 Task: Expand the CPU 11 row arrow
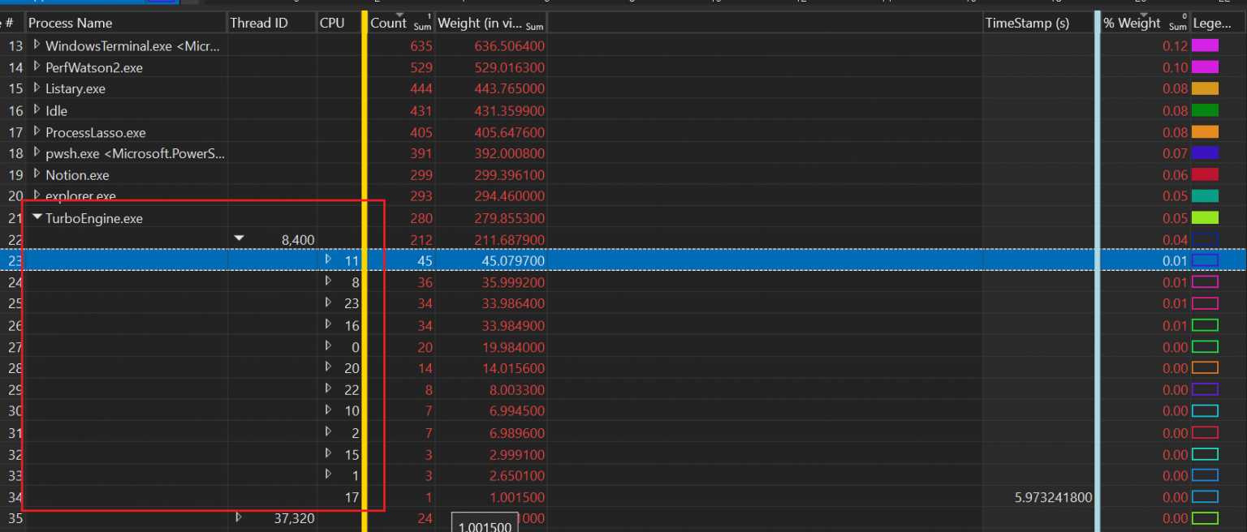328,260
